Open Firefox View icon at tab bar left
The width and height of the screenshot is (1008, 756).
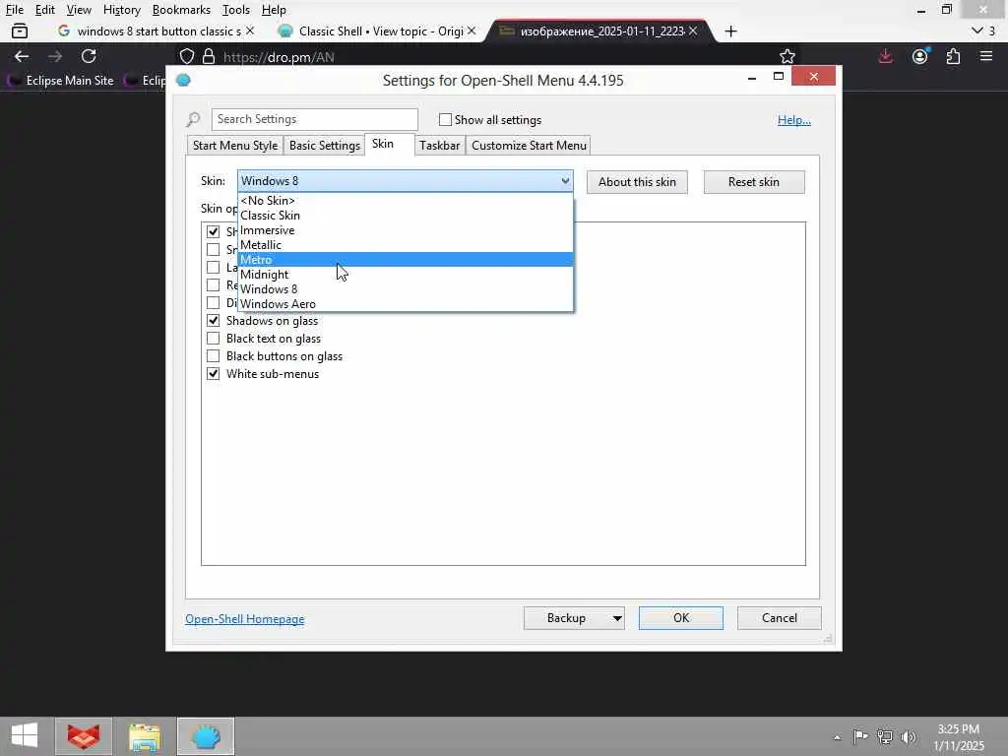[x=20, y=31]
